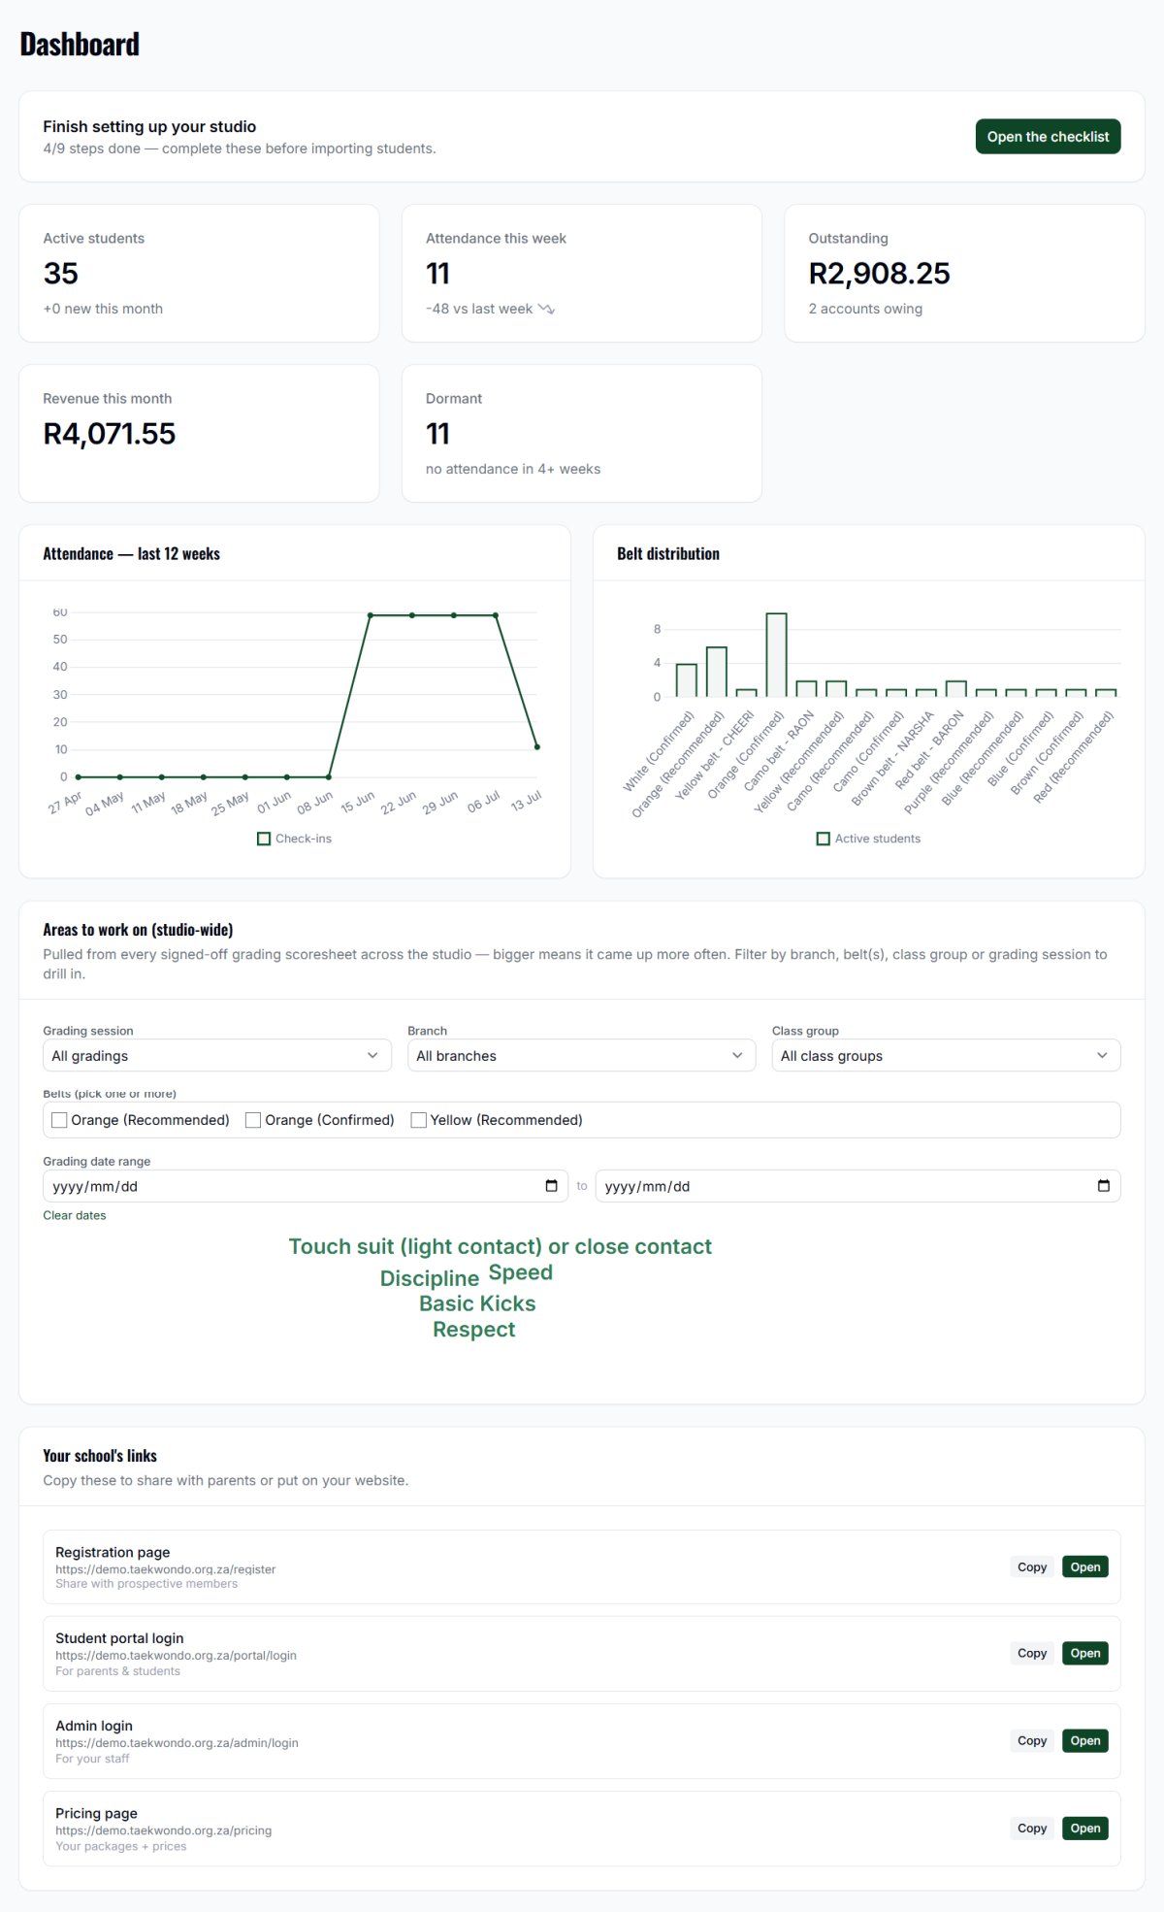Expand the Grading session dropdown
1164x1912 pixels.
(x=217, y=1056)
